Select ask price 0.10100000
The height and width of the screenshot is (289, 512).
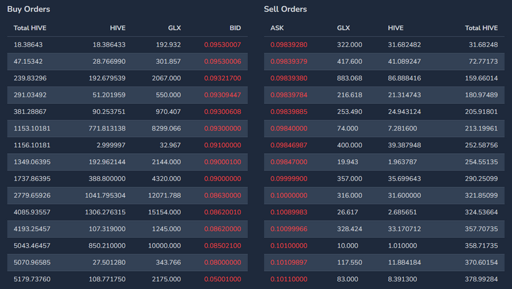click(x=289, y=246)
